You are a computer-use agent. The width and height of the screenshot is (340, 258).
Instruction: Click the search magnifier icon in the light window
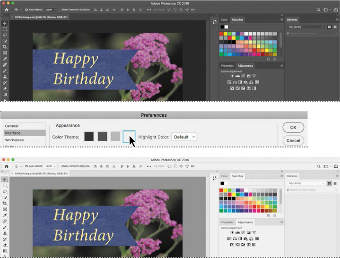[x=319, y=166]
